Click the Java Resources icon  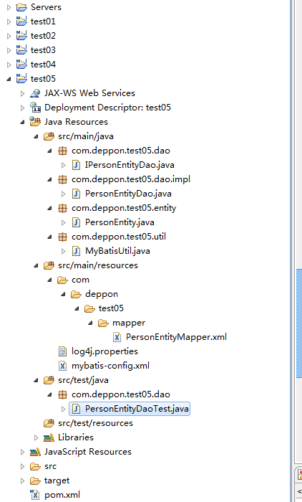click(35, 122)
